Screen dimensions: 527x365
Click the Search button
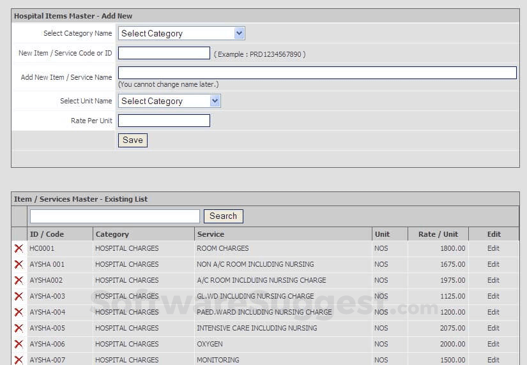pyautogui.click(x=223, y=216)
